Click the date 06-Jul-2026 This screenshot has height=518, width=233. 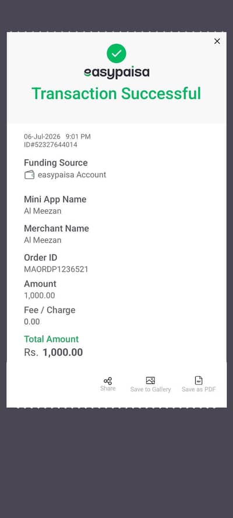[43, 136]
